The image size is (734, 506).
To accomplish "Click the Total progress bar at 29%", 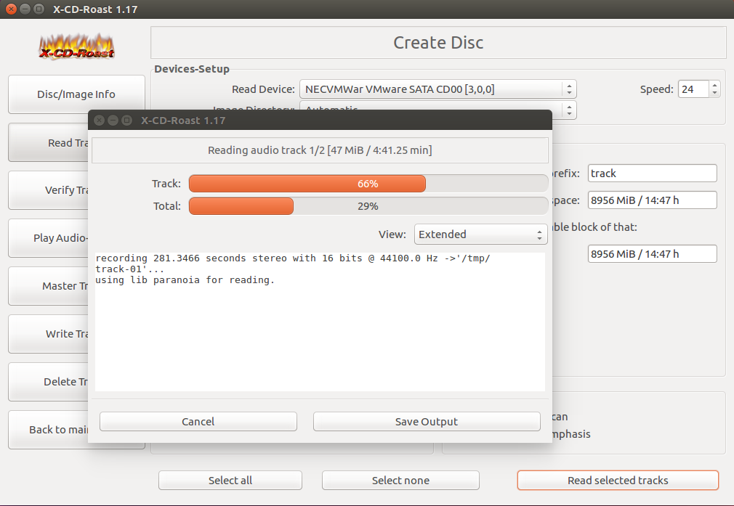I will pyautogui.click(x=368, y=205).
